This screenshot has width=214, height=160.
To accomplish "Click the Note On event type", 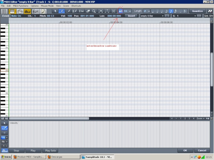I will [x=16, y=16].
